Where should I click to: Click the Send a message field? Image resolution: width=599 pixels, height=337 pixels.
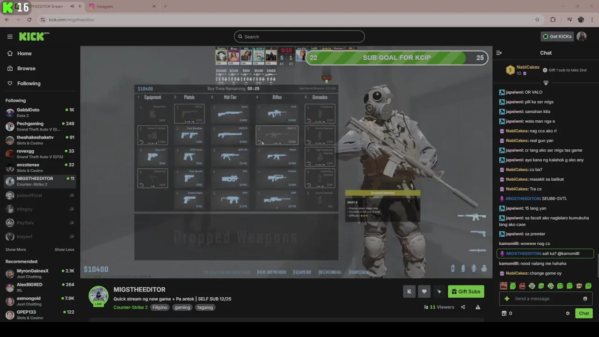[545, 299]
